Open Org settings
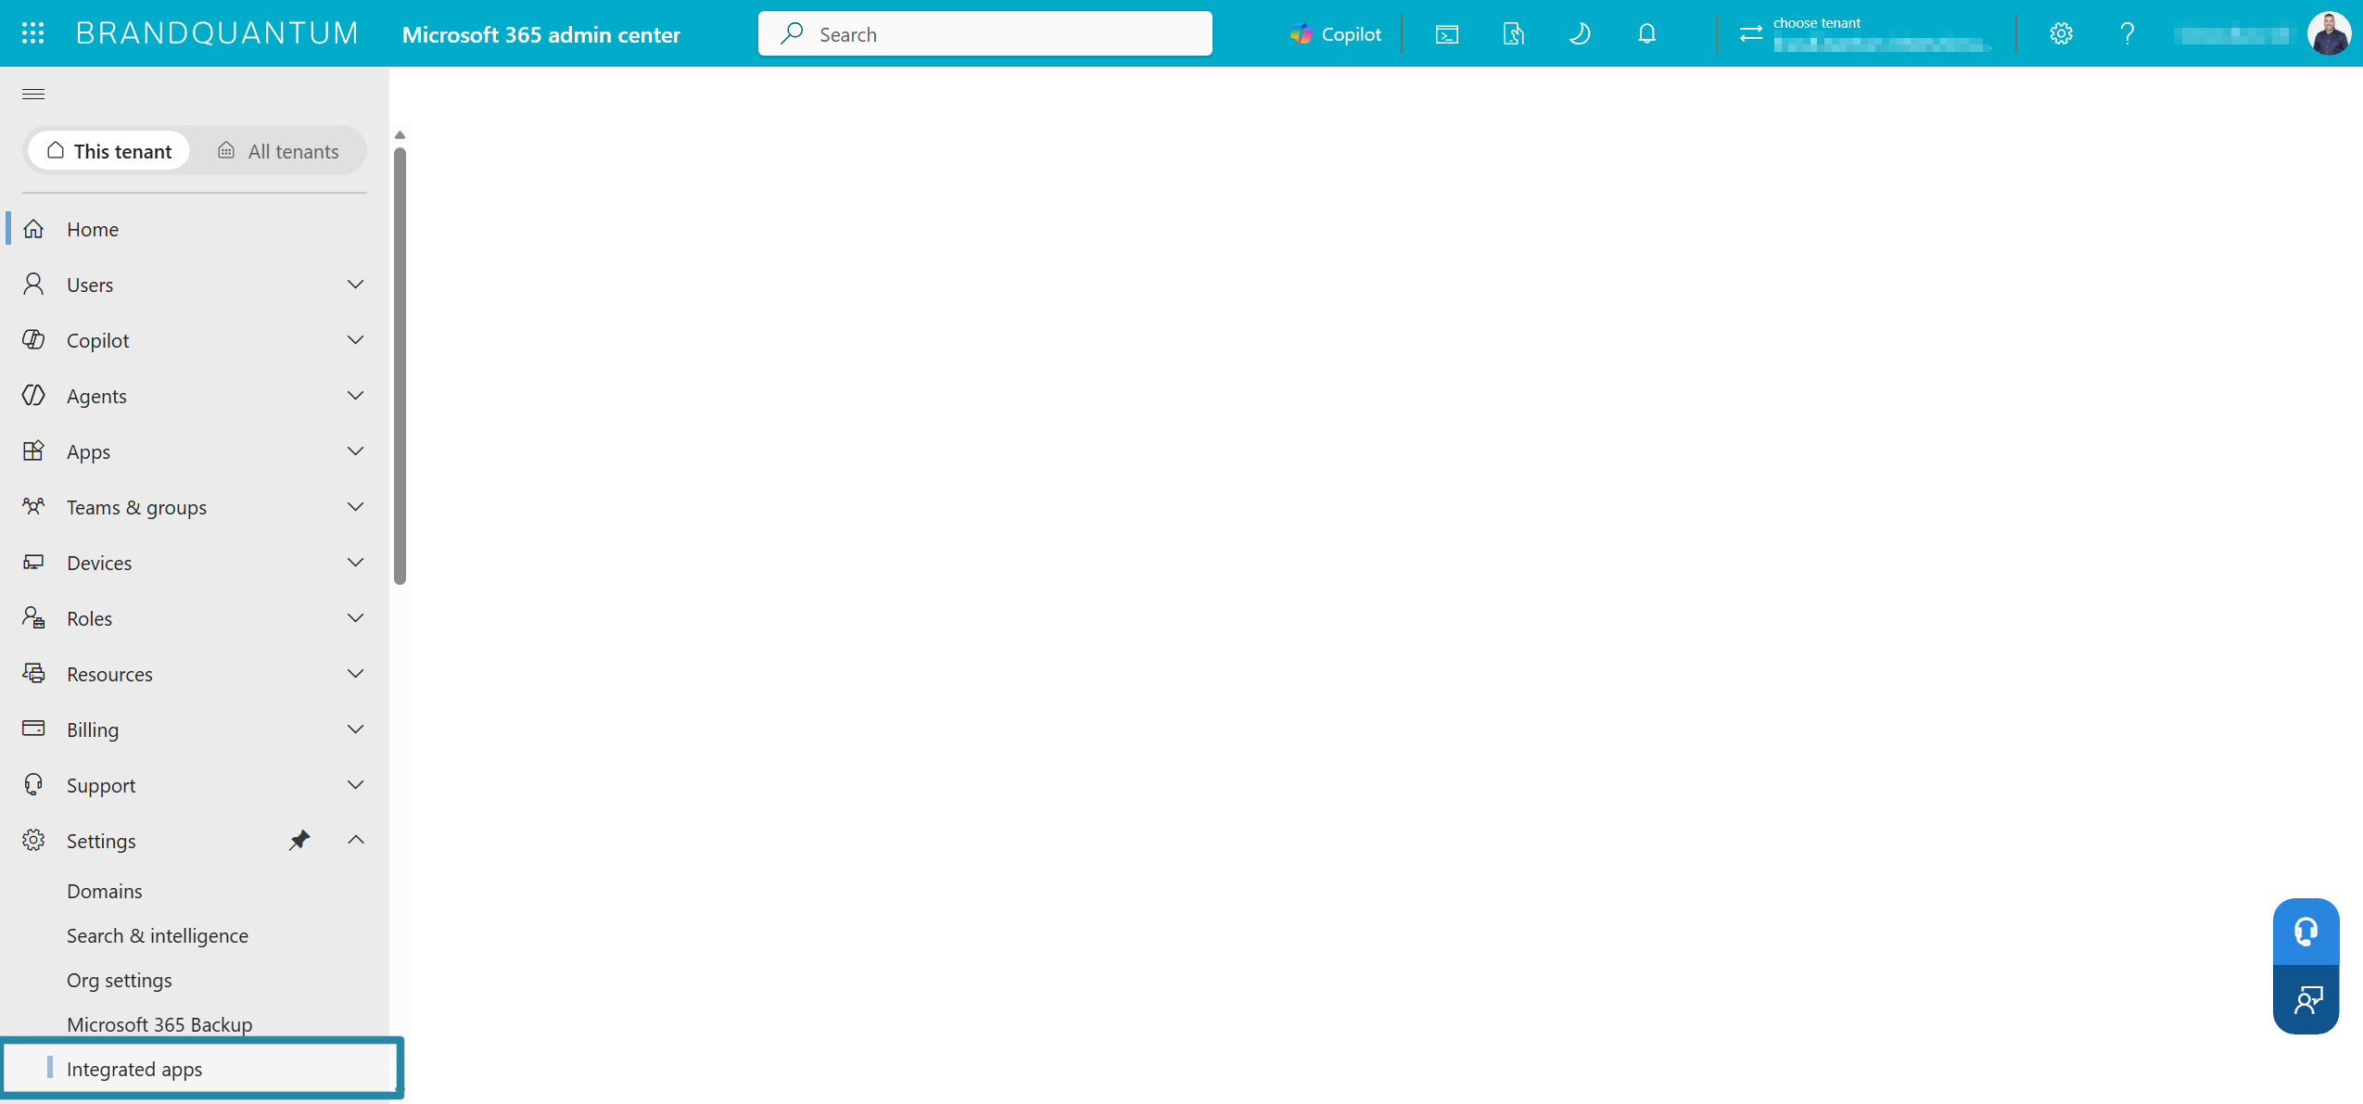This screenshot has width=2363, height=1104. click(120, 980)
